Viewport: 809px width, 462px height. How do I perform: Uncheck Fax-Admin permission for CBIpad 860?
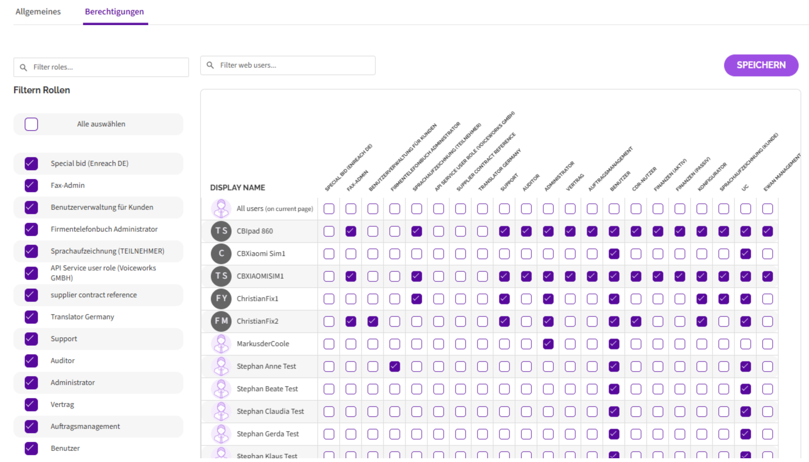tap(351, 231)
